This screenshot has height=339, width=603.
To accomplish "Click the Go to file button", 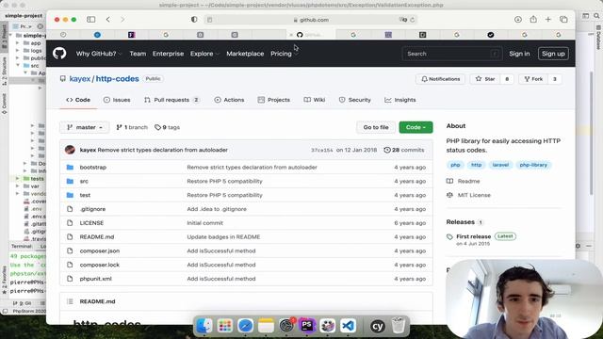I will (376, 127).
